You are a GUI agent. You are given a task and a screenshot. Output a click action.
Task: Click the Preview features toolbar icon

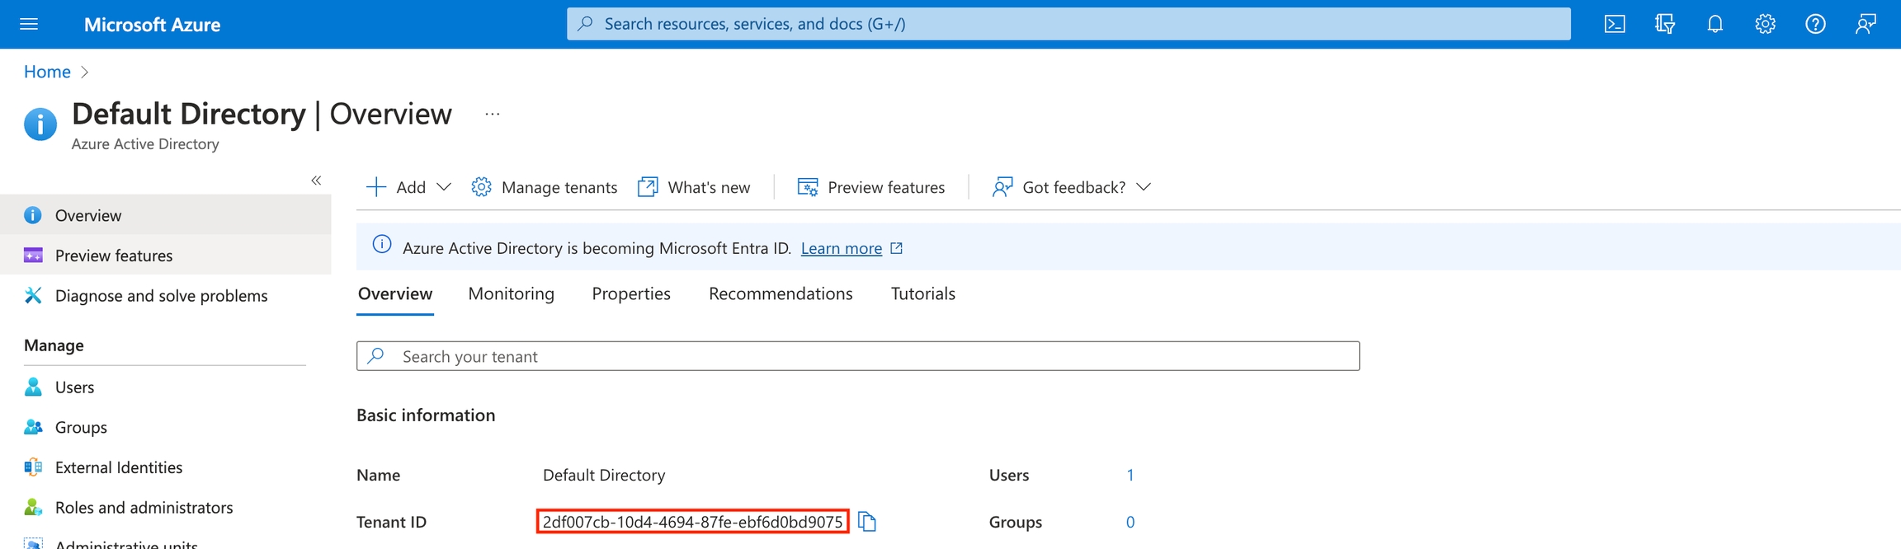808,187
